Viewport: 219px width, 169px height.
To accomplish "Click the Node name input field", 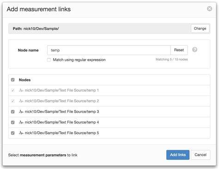I will [x=109, y=50].
